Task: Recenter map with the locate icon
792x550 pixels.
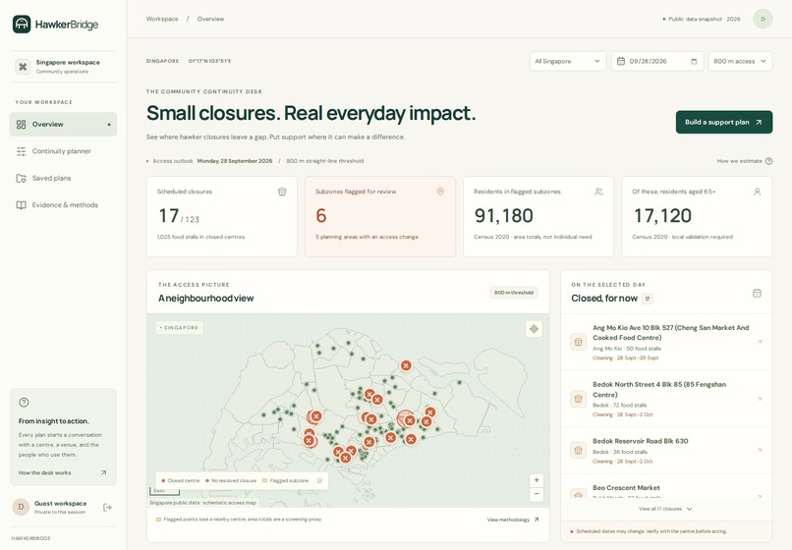Action: pyautogui.click(x=534, y=329)
